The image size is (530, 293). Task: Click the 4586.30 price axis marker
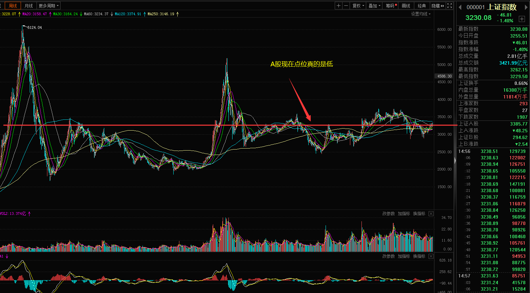(x=444, y=76)
